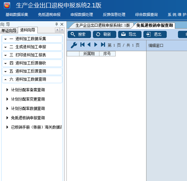Screen dimensions: 187x181
Task: Open the 系统维护 menu
Action: coord(177,15)
